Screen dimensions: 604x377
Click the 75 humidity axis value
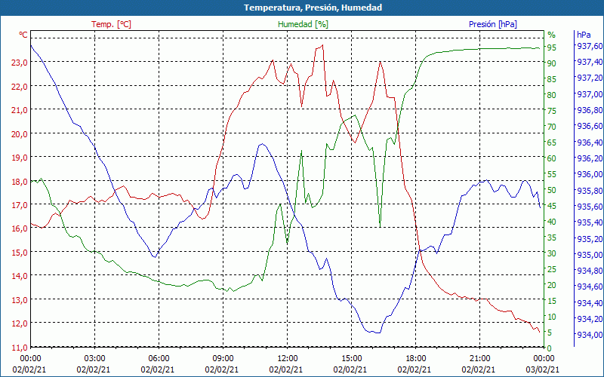coord(552,111)
